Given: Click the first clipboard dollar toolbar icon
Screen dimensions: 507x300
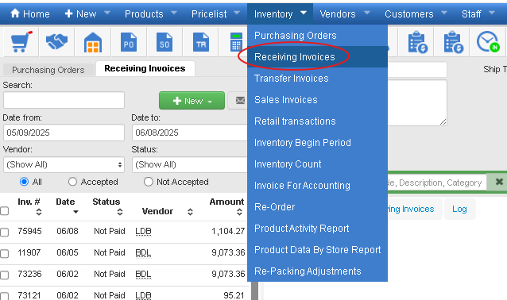Looking at the screenshot, I should coord(417,42).
